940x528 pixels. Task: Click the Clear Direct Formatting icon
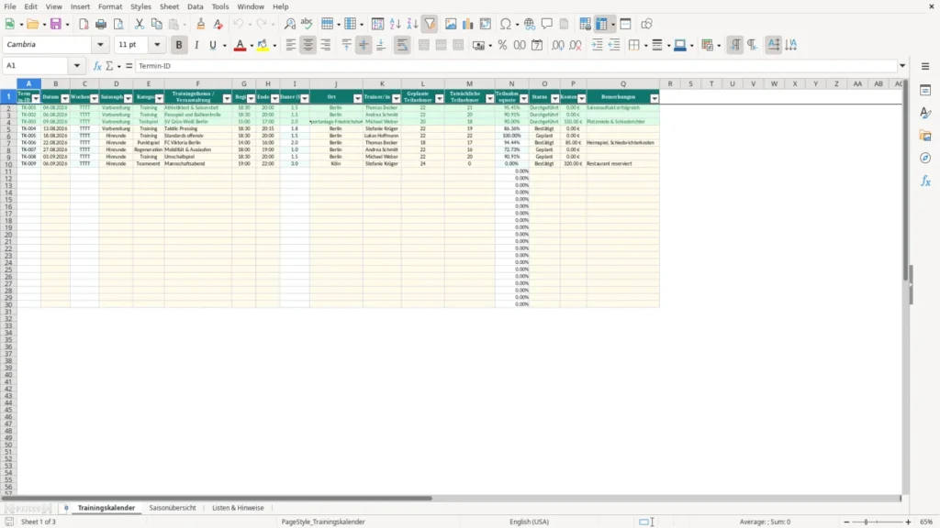coord(218,24)
